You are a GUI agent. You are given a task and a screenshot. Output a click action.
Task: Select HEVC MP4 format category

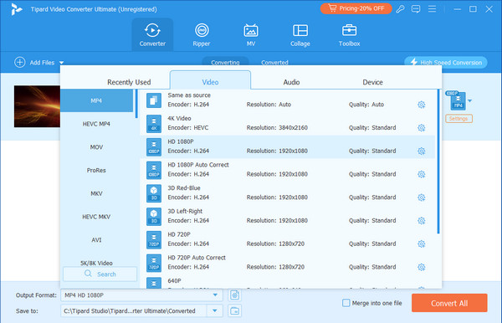(x=96, y=124)
